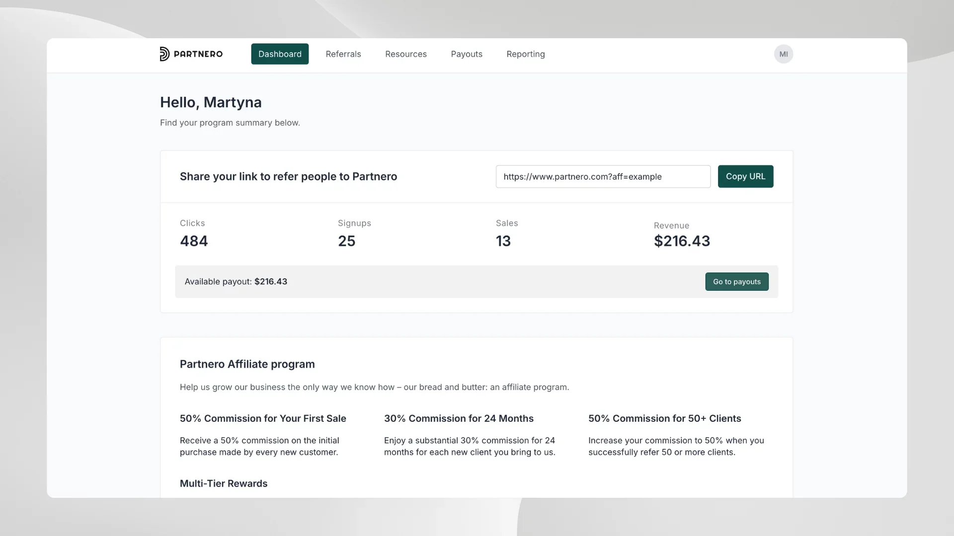Click the Copy URL button

point(745,176)
